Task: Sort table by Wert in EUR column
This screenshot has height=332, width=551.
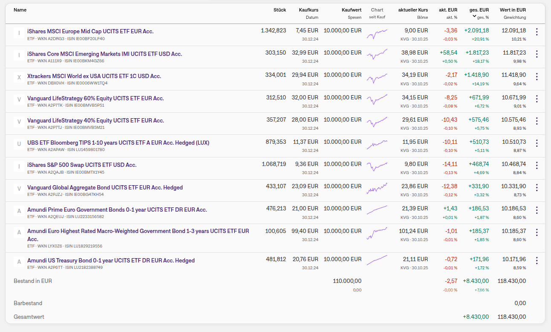Action: point(513,10)
